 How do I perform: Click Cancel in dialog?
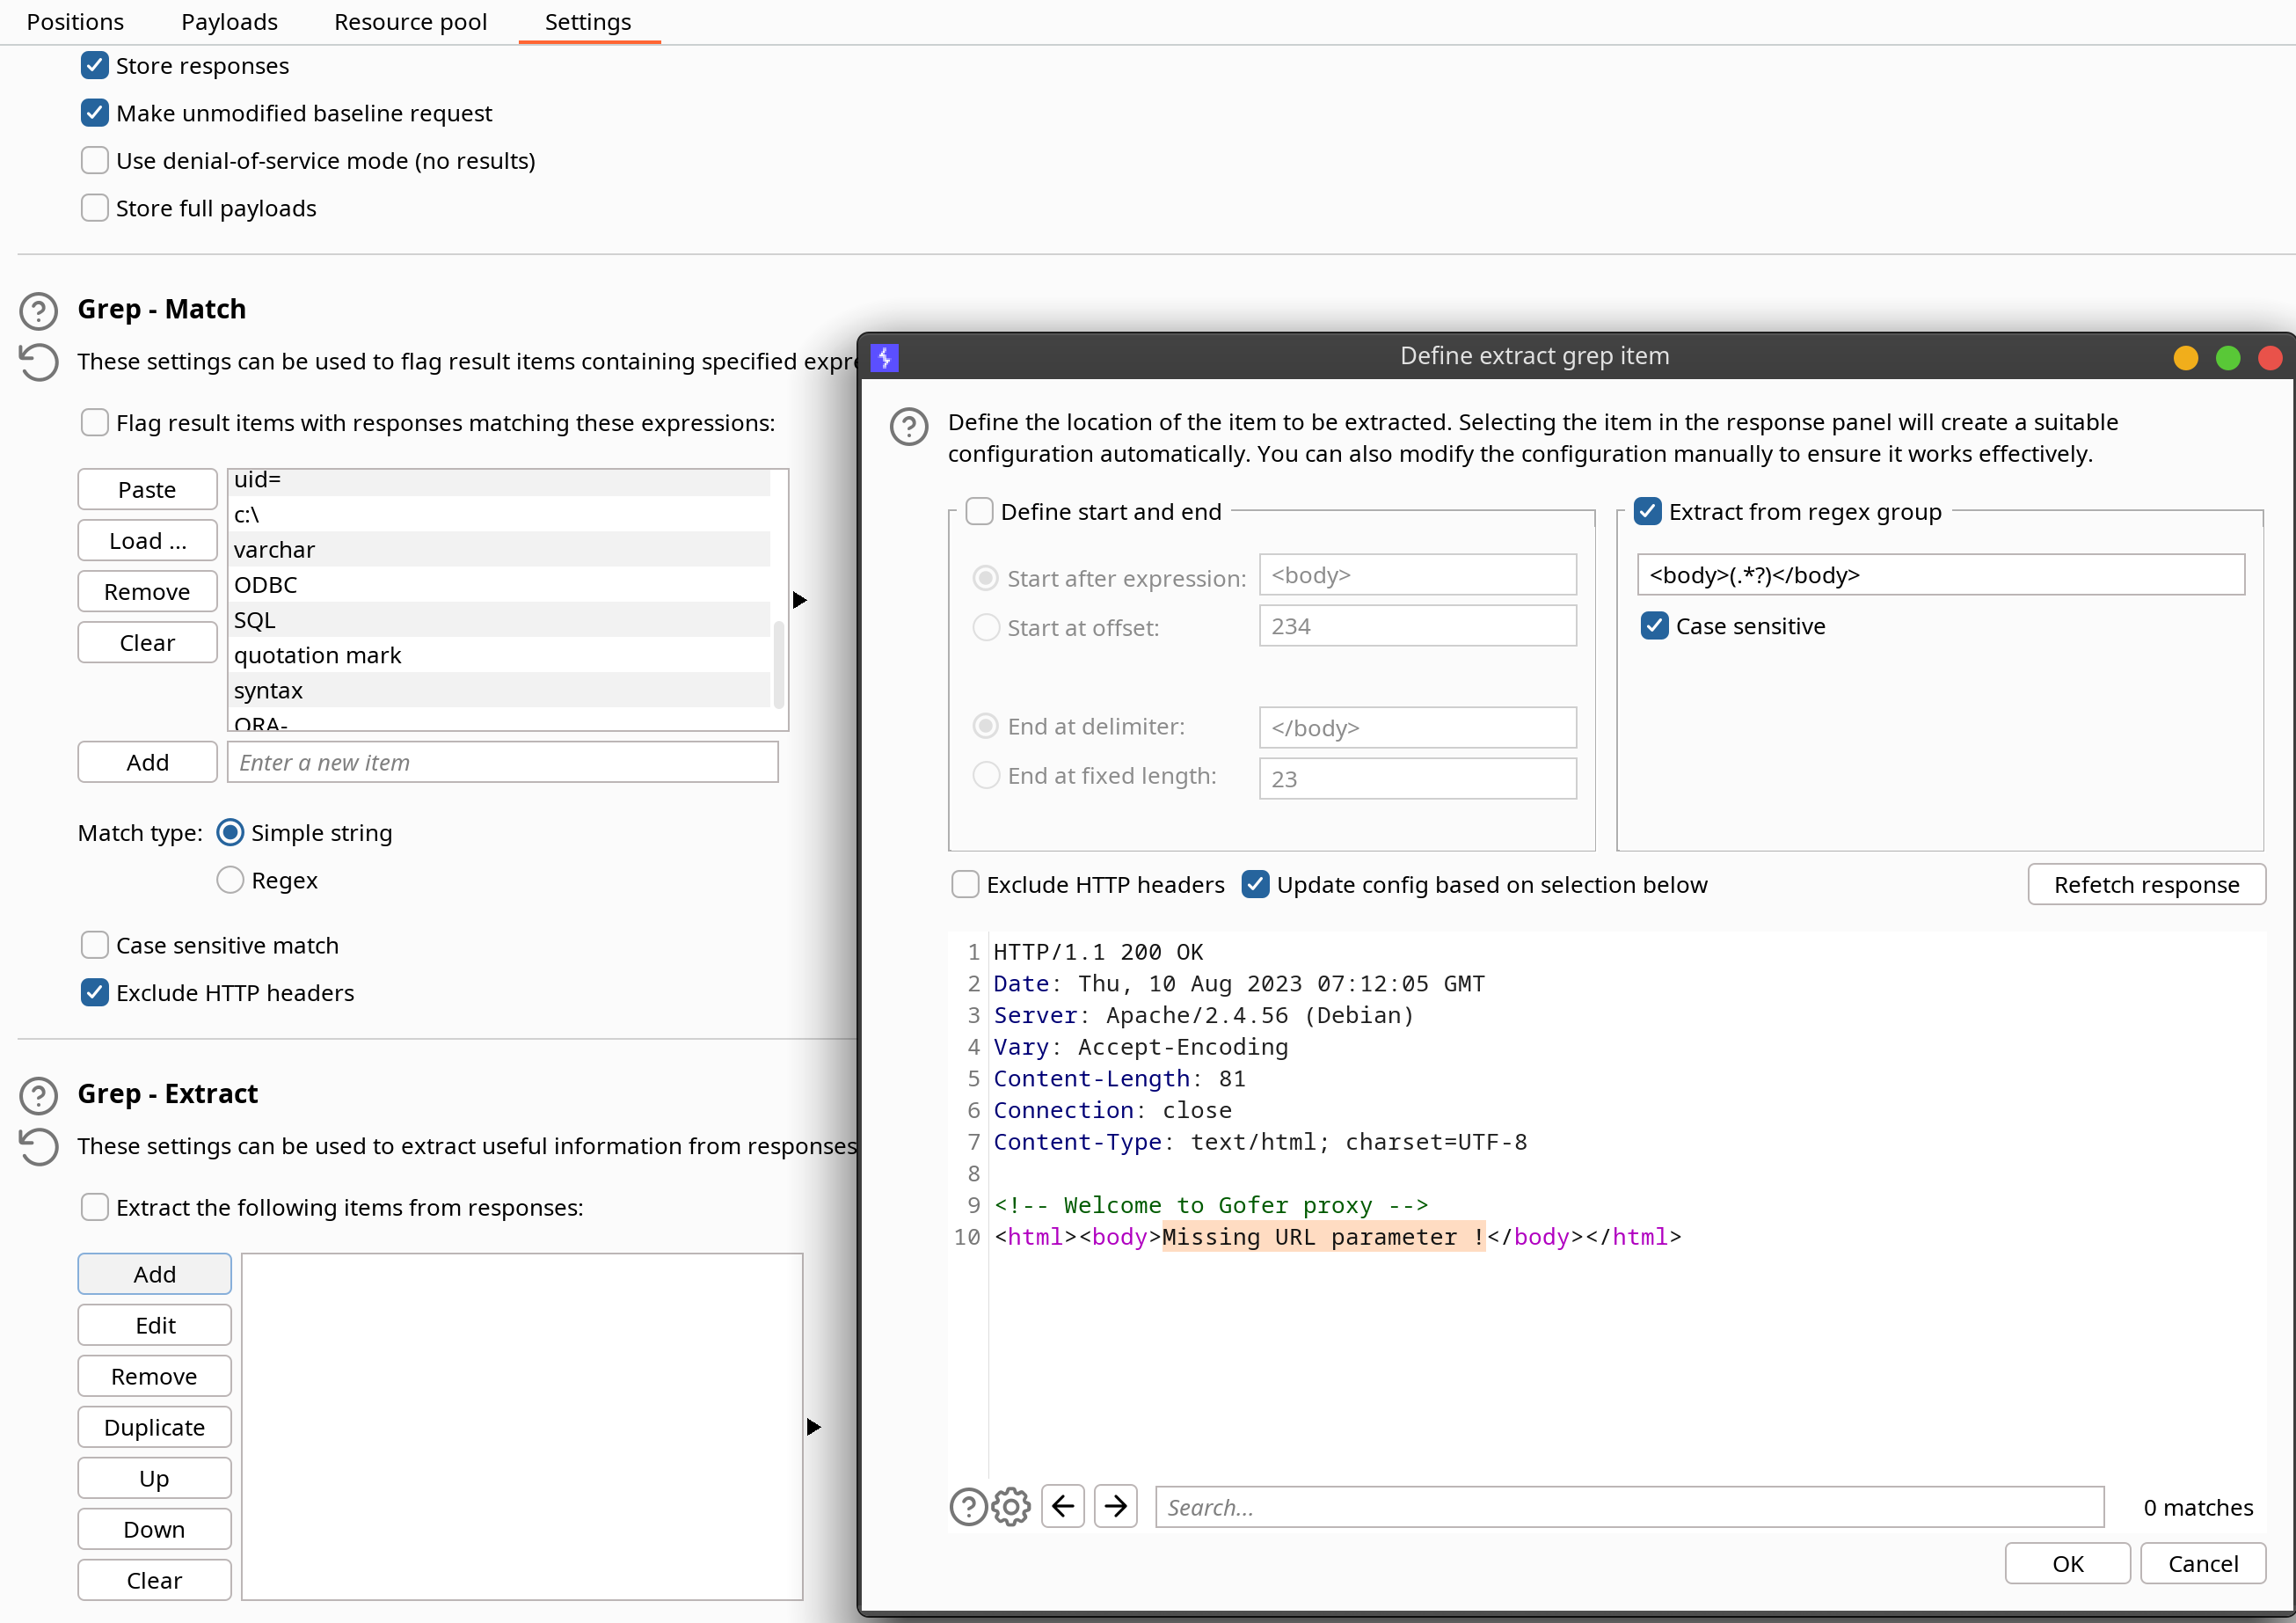2202,1563
